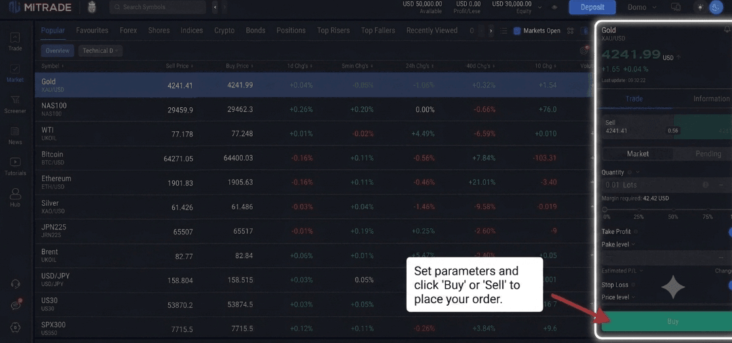Click the target icon with red badge
The height and width of the screenshot is (343, 732).
583,50
